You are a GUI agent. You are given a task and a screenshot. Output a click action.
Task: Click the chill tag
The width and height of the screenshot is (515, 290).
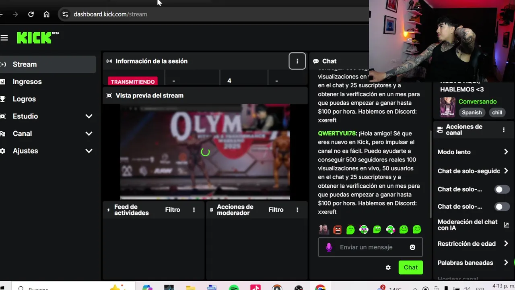click(x=497, y=112)
